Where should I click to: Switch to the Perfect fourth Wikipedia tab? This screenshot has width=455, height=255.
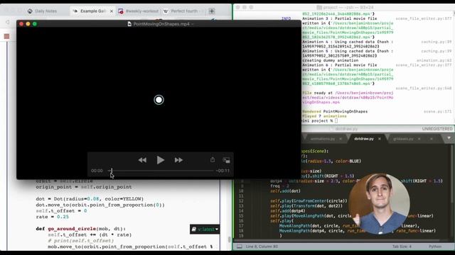[183, 11]
